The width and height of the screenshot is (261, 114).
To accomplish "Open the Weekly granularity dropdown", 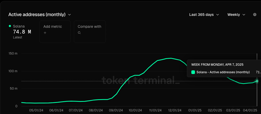I will [x=236, y=15].
